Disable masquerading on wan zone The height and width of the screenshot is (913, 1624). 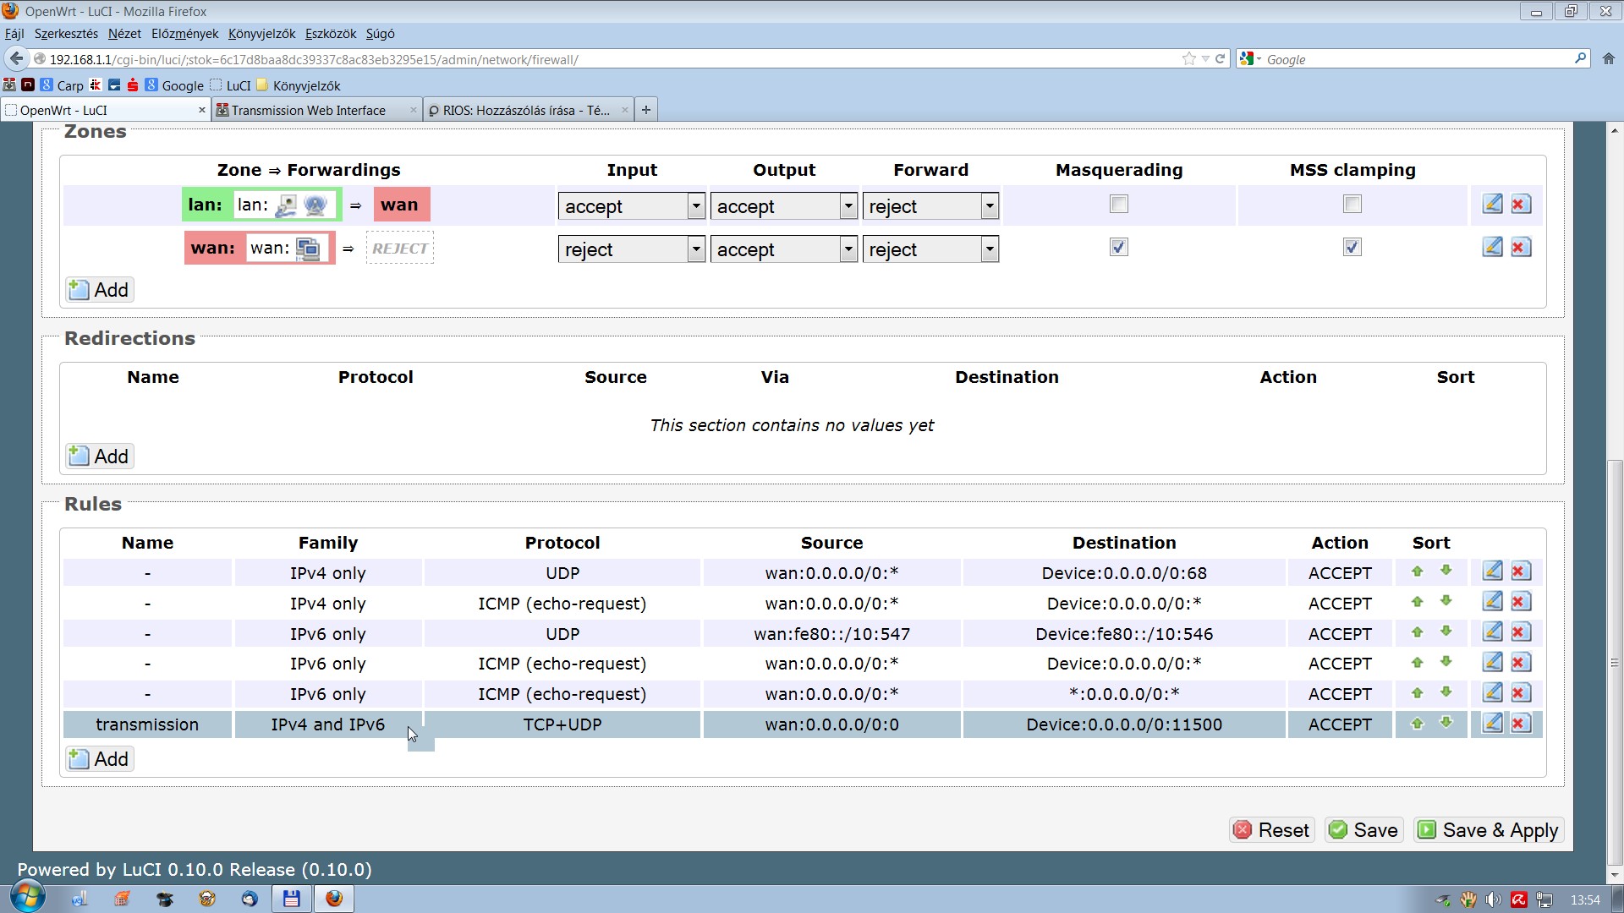1119,248
